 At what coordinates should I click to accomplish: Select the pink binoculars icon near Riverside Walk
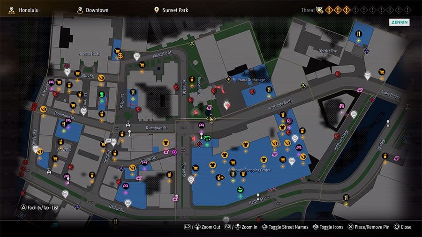point(342,106)
